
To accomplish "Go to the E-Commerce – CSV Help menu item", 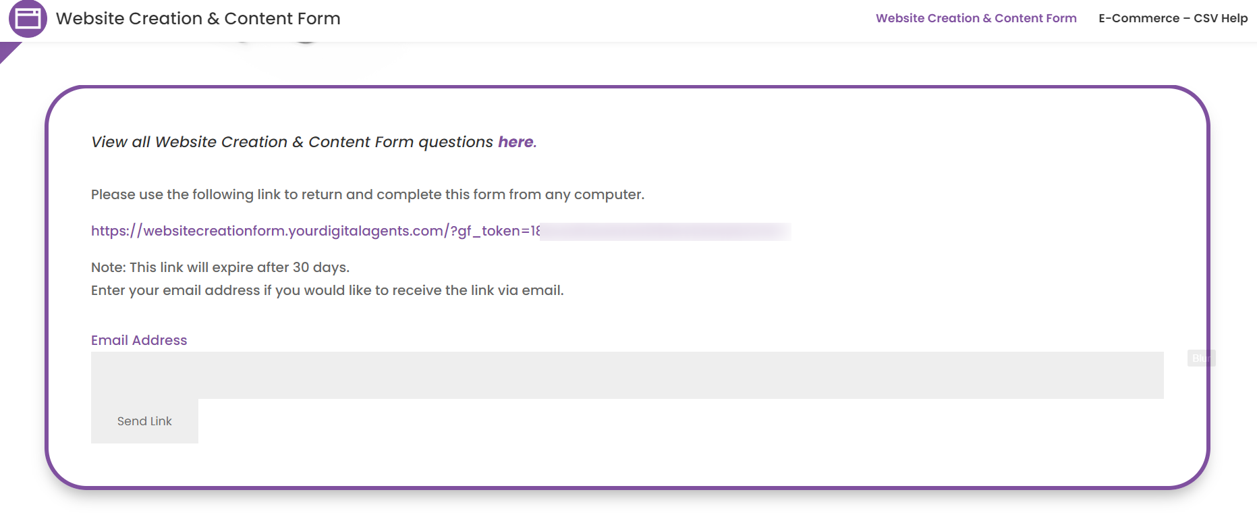I will pos(1173,18).
